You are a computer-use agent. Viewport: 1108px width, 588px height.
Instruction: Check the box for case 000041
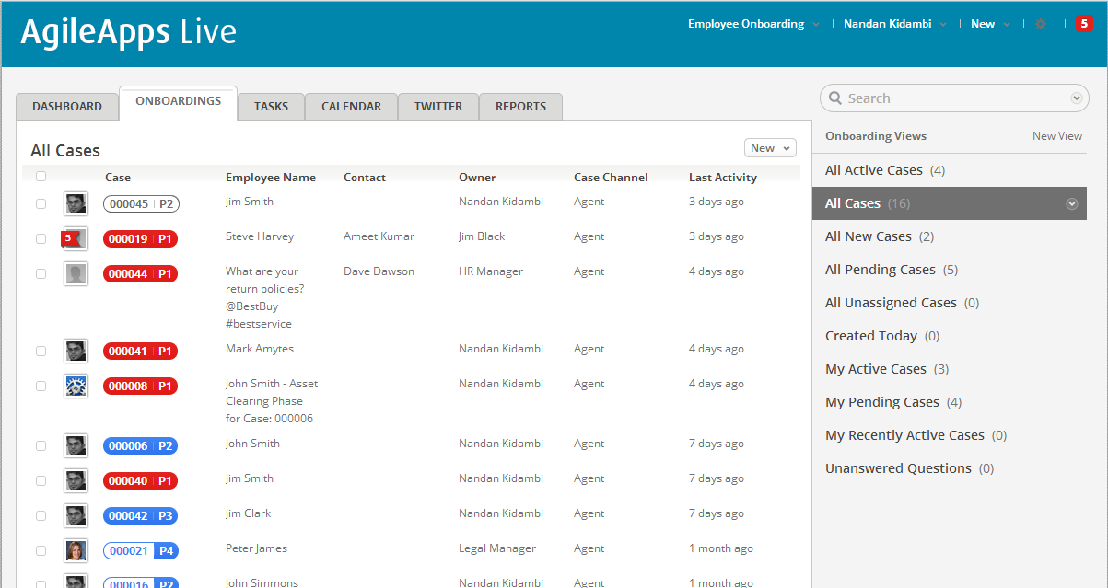(x=41, y=351)
